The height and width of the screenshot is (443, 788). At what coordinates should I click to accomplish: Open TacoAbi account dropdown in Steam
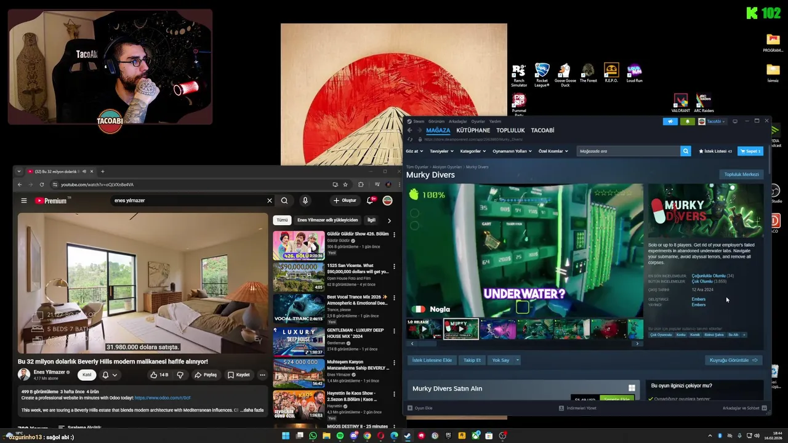click(712, 121)
